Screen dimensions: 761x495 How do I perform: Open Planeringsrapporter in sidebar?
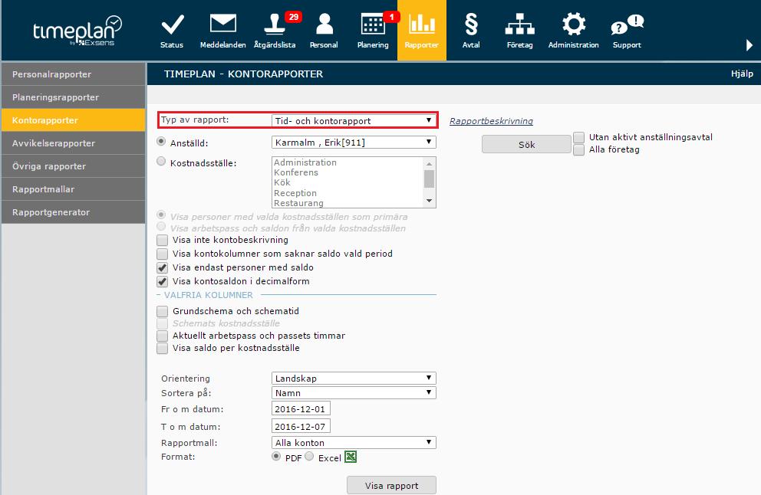(x=74, y=97)
